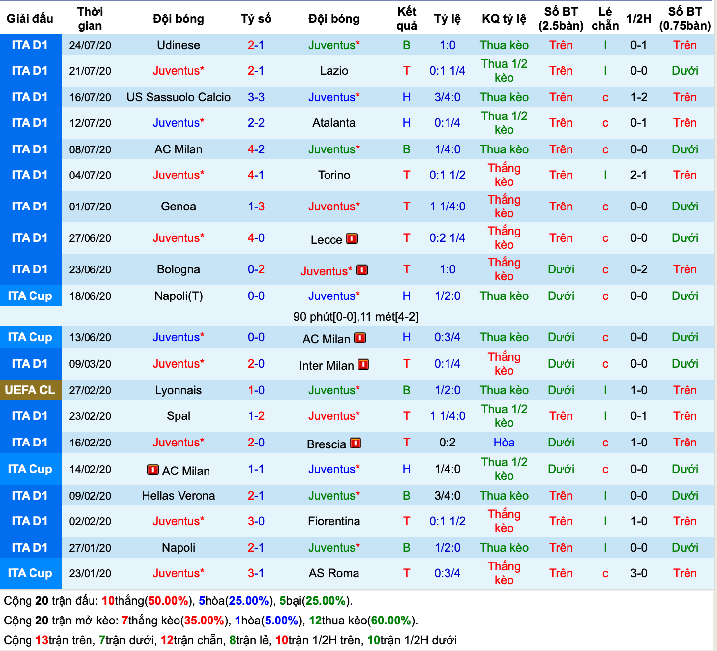The width and height of the screenshot is (717, 651).
Task: Click the '35.00%' thắng kèo percentage
Action: point(204,621)
